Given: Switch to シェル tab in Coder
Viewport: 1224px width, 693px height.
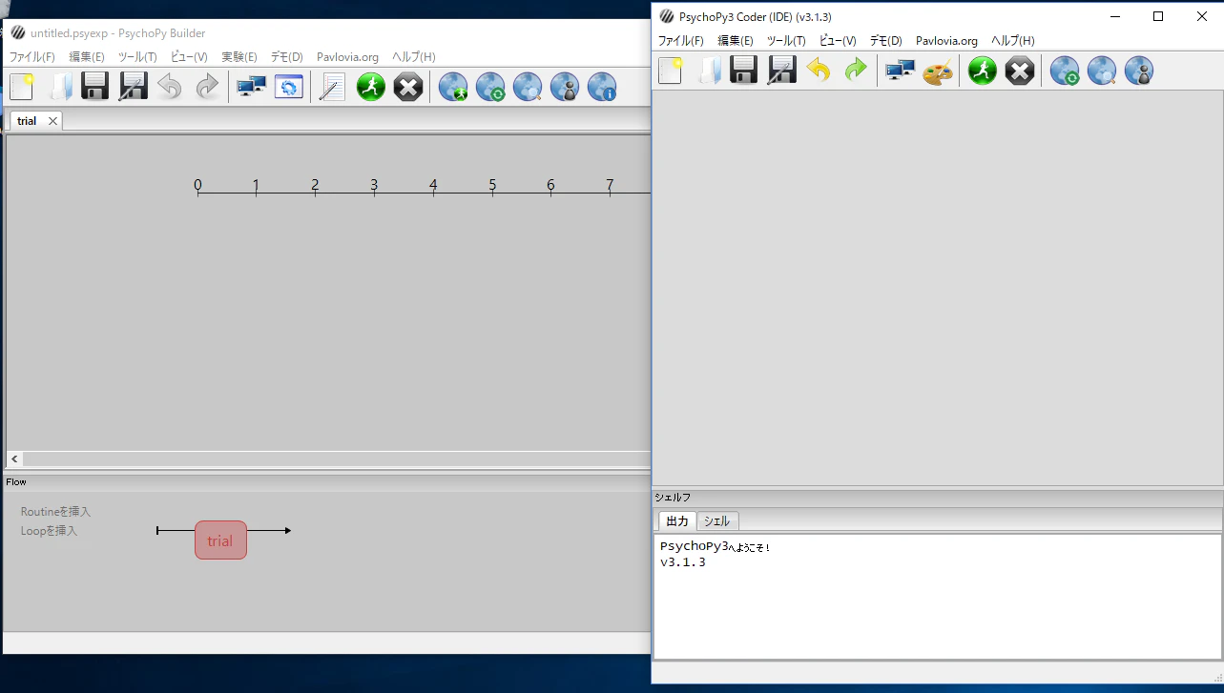Looking at the screenshot, I should point(717,521).
